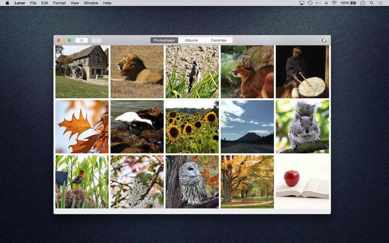
Task: Open the Bluetooth status icon
Action: [326, 3]
